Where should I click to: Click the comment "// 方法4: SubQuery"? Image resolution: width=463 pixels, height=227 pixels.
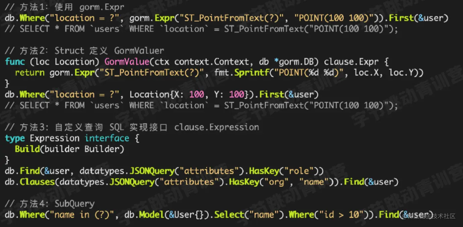50,204
